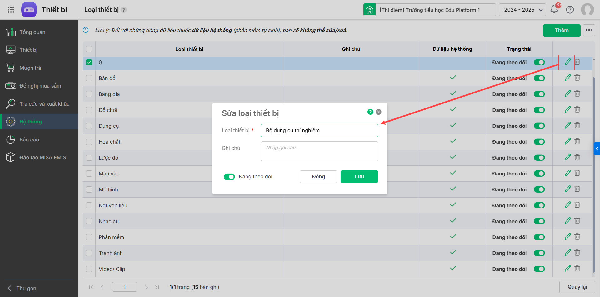The width and height of the screenshot is (600, 297).
Task: Open the notifications bell
Action: [554, 9]
